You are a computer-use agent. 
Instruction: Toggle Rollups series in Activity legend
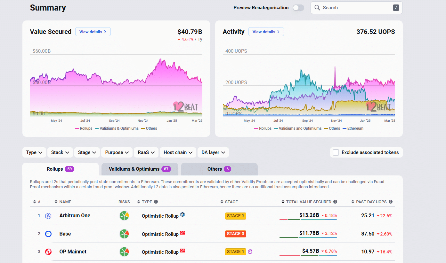263,128
